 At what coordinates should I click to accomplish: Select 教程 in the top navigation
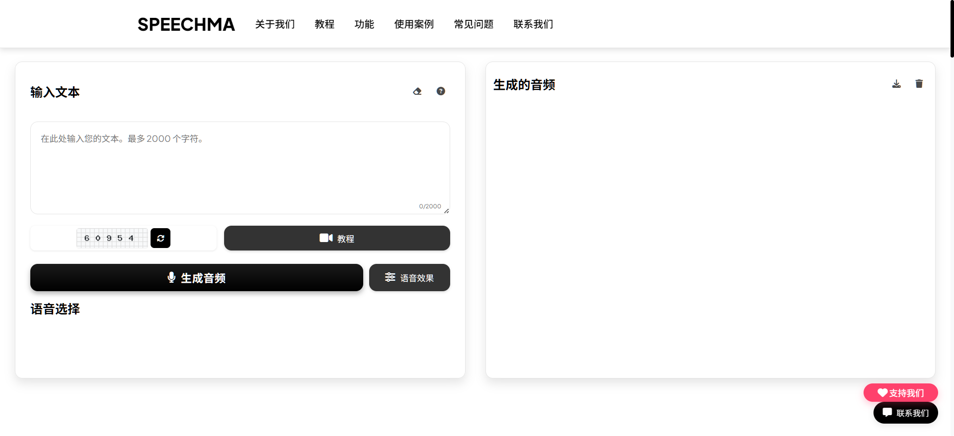tap(324, 24)
